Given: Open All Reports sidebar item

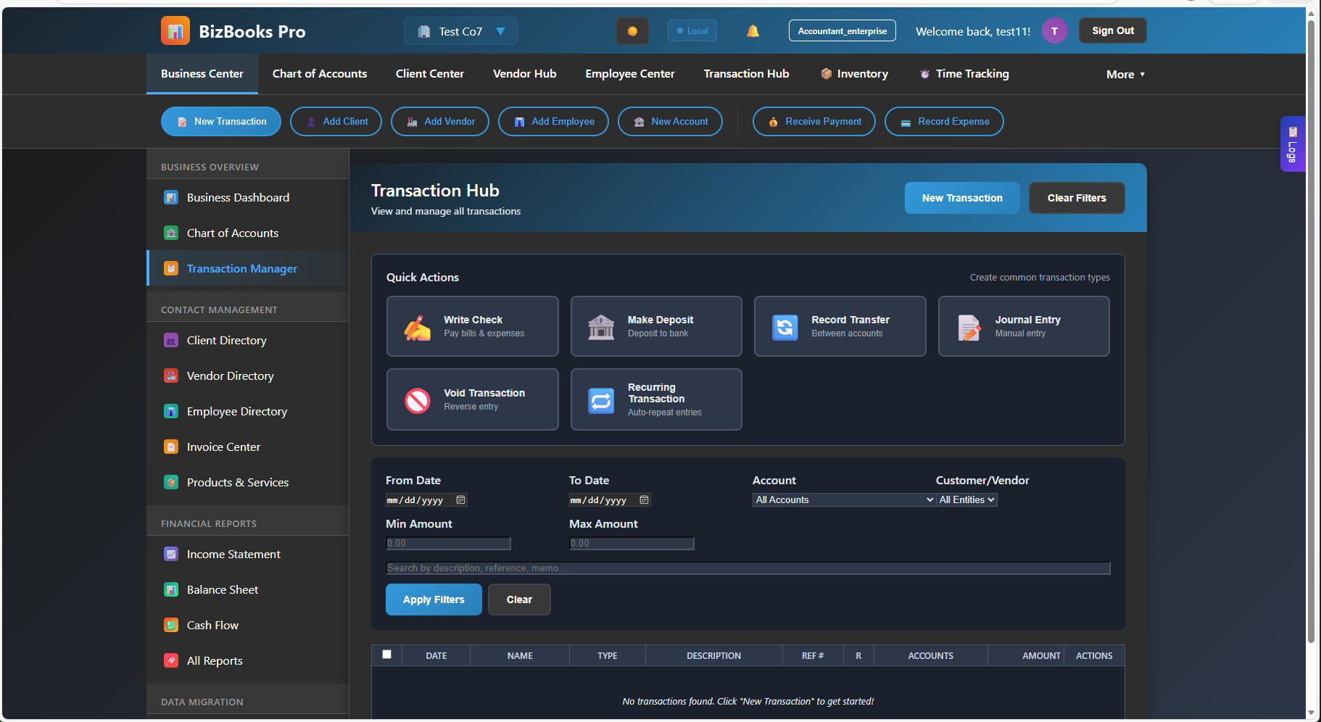Looking at the screenshot, I should 248,660.
